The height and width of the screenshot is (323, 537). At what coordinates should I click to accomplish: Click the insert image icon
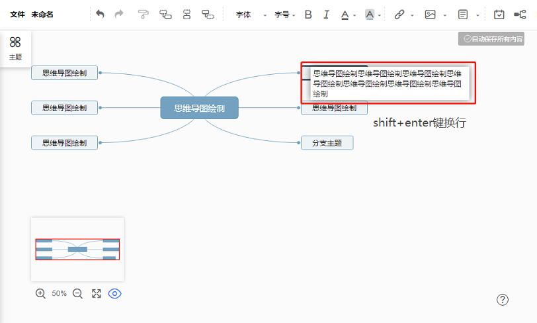pyautogui.click(x=430, y=15)
